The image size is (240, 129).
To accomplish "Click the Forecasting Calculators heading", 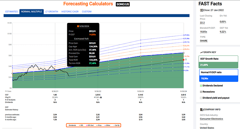I will click(x=88, y=4).
